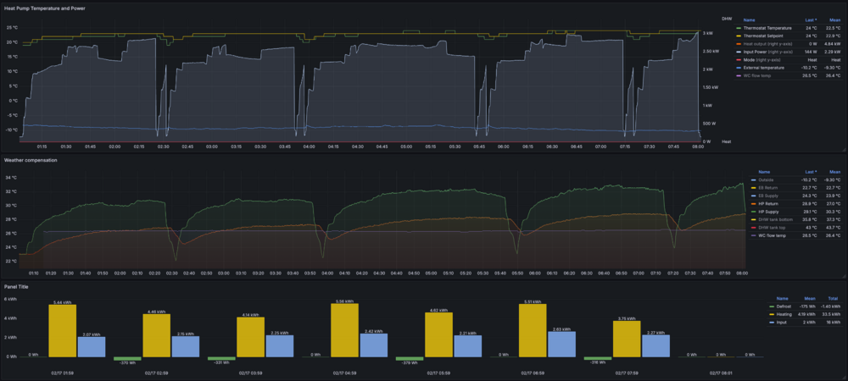
Task: Click the External temperature blue color swatch
Action: (x=739, y=68)
